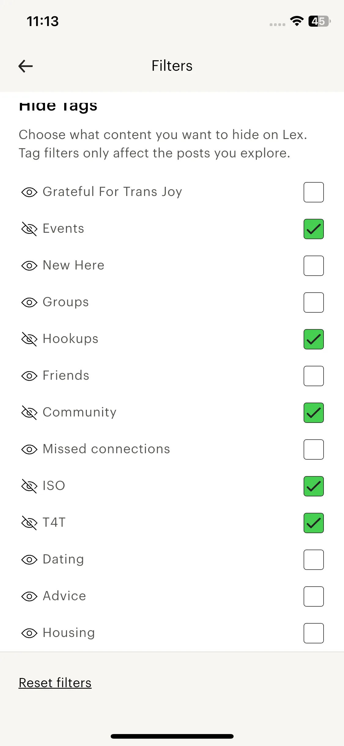The height and width of the screenshot is (746, 344).
Task: Click the Reset filters link
Action: coord(55,683)
